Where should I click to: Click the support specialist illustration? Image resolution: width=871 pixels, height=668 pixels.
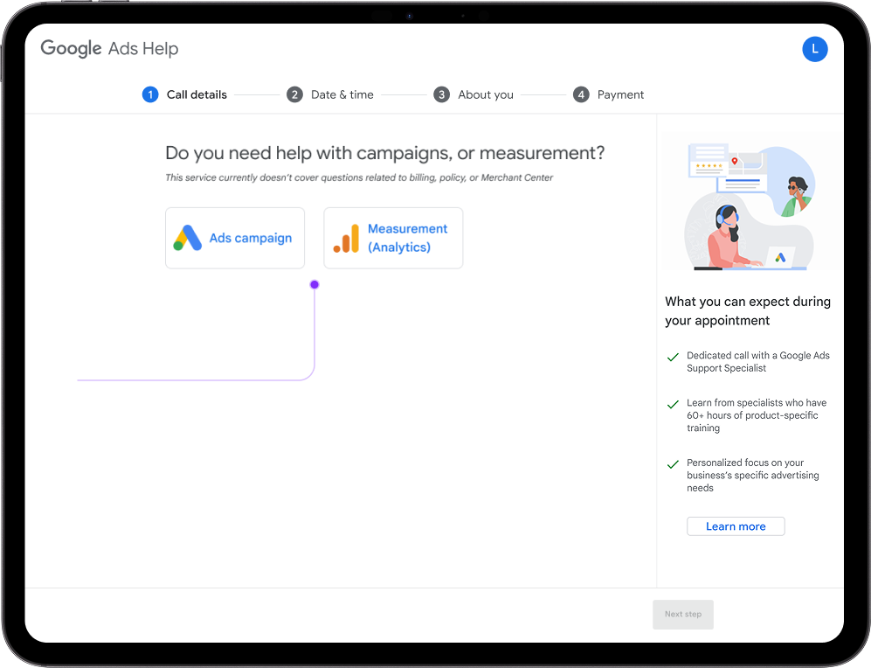pos(750,206)
